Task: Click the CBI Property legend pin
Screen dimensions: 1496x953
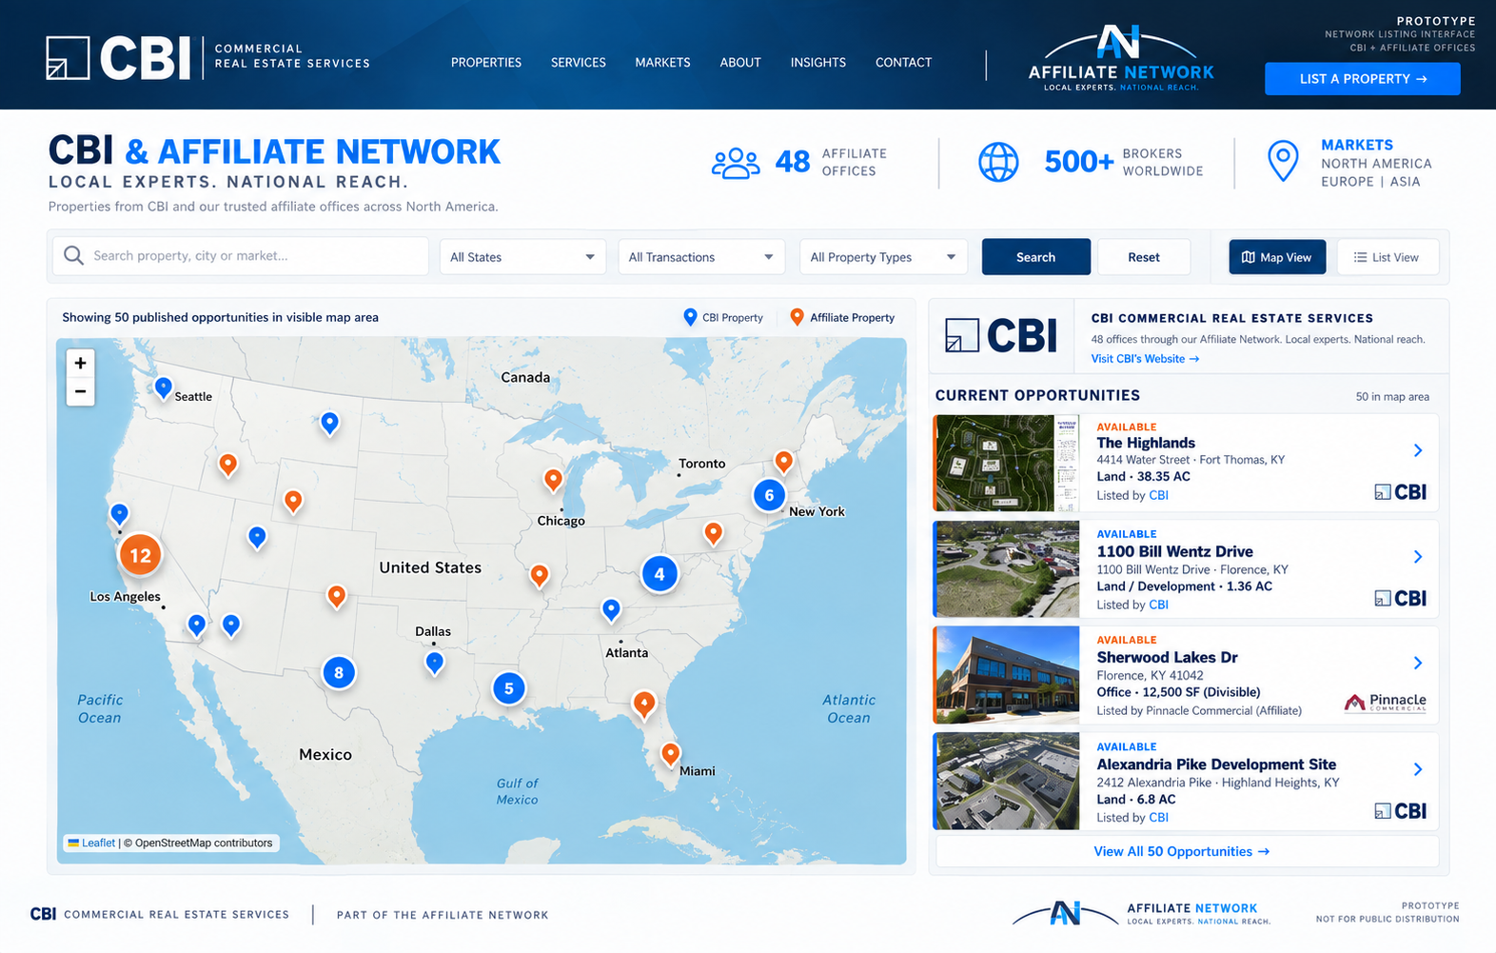Action: (690, 317)
